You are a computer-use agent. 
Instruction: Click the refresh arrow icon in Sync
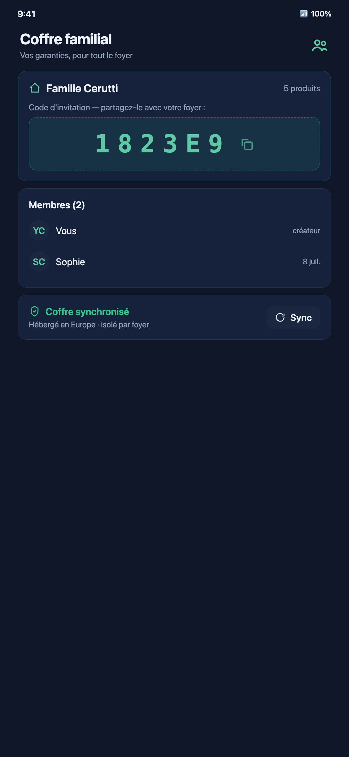pyautogui.click(x=280, y=317)
